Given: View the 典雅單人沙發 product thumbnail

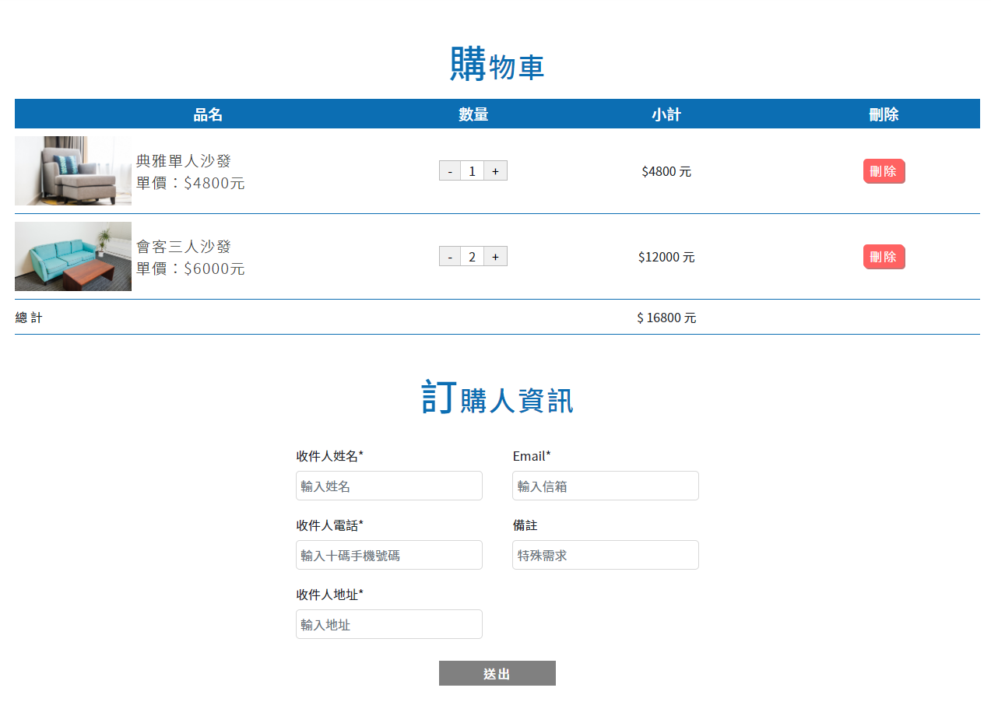Looking at the screenshot, I should 72,170.
